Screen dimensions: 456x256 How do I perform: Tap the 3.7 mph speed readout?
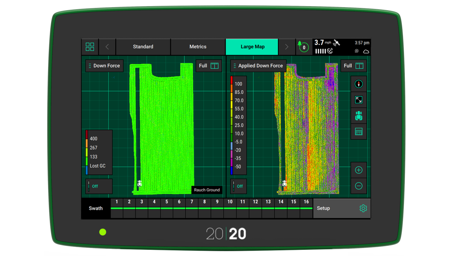(323, 43)
